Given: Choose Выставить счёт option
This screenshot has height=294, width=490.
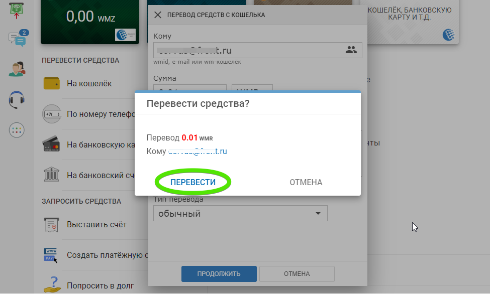Looking at the screenshot, I should tap(96, 225).
